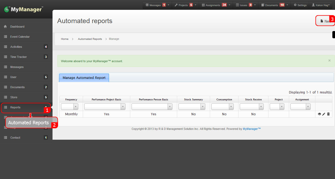The width and height of the screenshot is (335, 179).
Task: Dismiss the green welcome message
Action: tap(329, 60)
